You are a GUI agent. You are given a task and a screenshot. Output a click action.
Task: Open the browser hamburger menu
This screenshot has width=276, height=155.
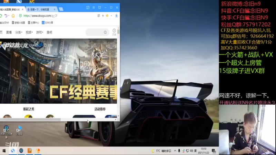coord(93,8)
